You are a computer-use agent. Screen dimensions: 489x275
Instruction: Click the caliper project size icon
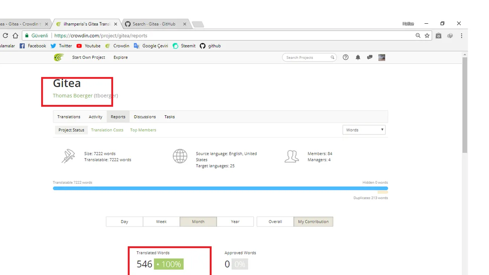coord(68,156)
